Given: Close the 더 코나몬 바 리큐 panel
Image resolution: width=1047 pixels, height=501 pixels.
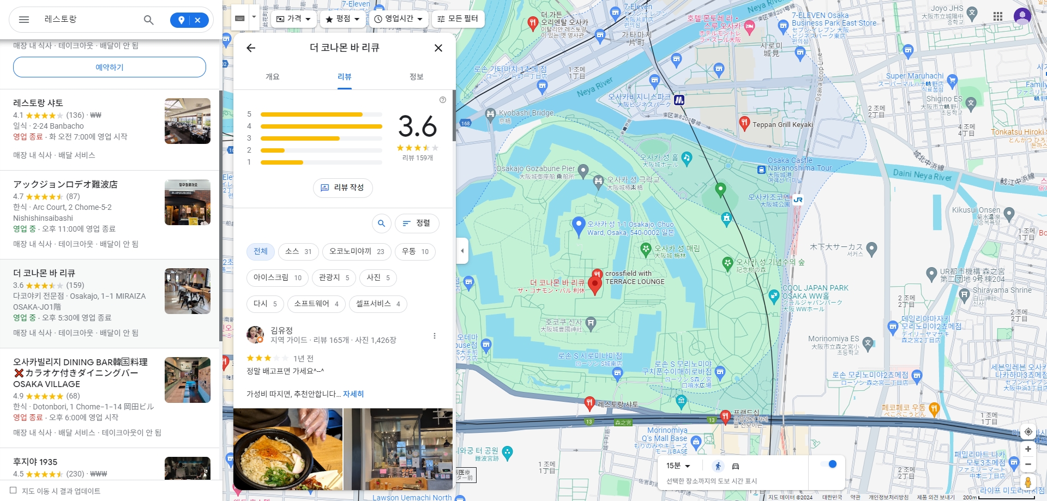Looking at the screenshot, I should (438, 48).
